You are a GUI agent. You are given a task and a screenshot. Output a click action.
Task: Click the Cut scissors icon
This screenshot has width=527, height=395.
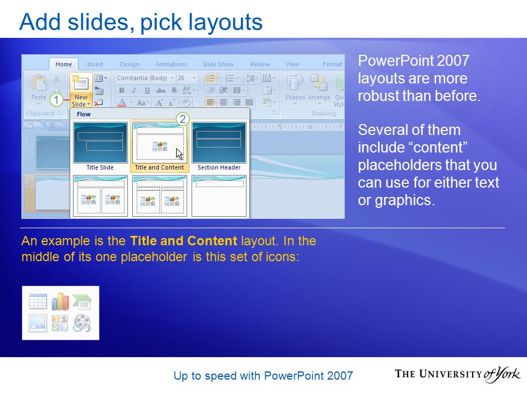(56, 79)
